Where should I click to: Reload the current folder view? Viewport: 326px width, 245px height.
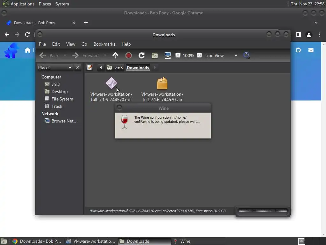[x=142, y=56]
